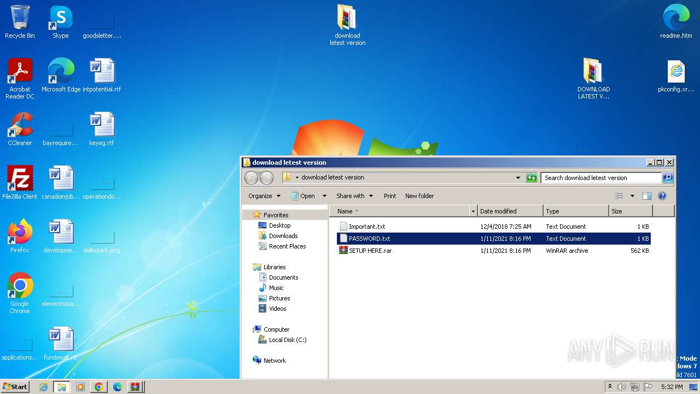Select the developme document icon on the desktop
This screenshot has width=700, height=394.
(61, 237)
